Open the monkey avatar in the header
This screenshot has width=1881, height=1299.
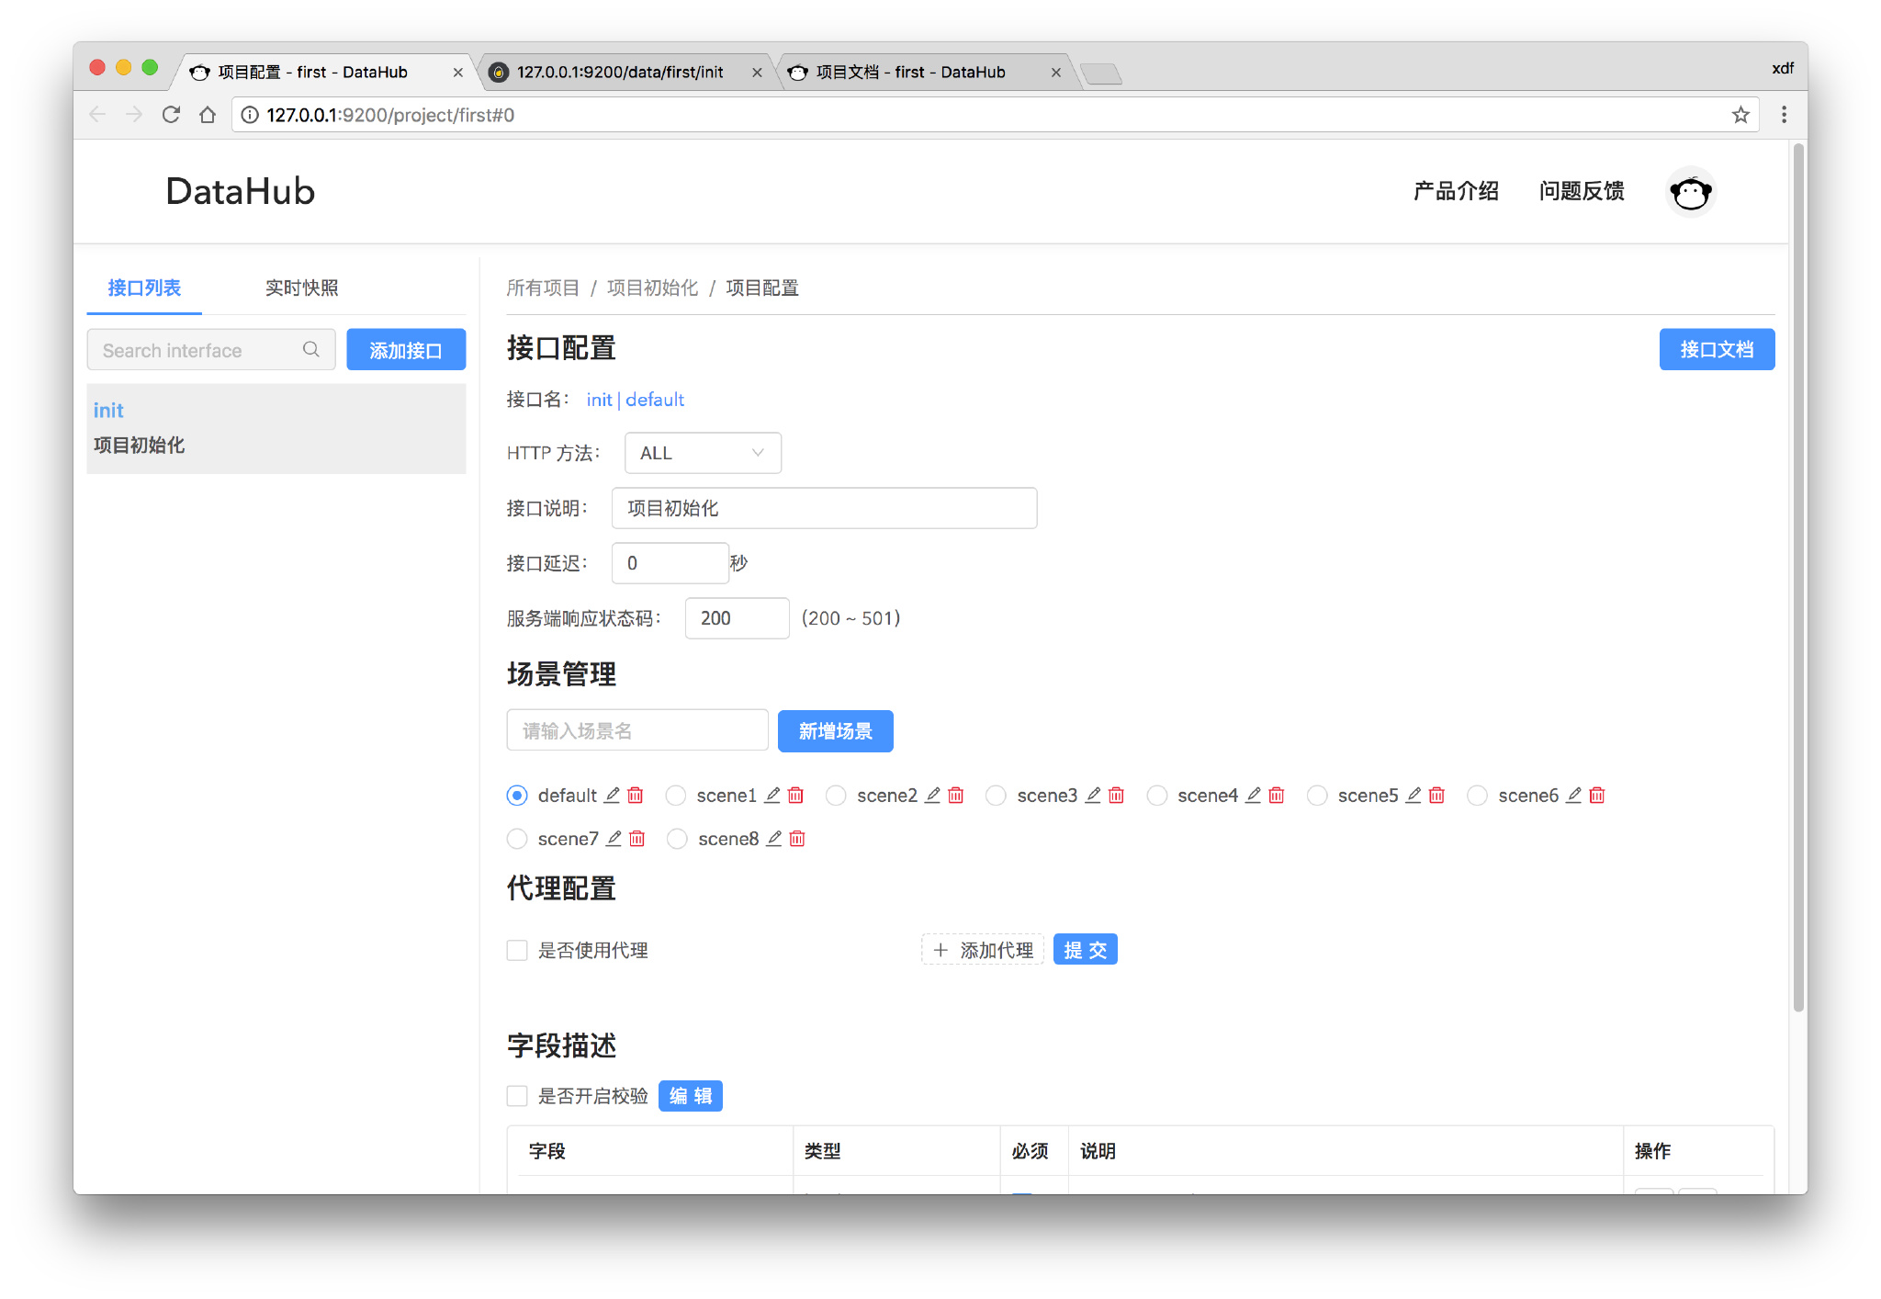click(x=1690, y=192)
